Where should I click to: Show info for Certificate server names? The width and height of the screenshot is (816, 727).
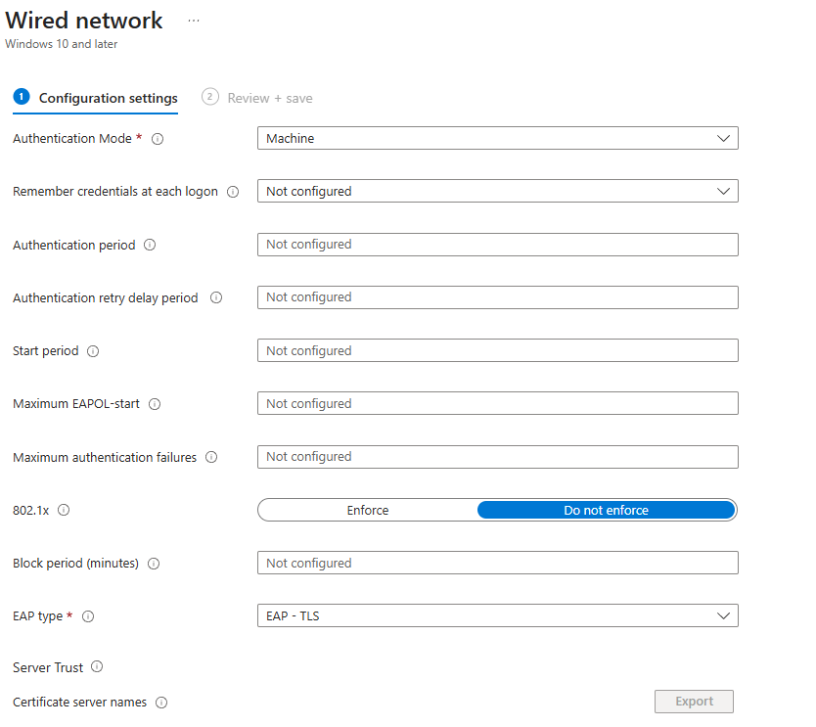pyautogui.click(x=161, y=704)
